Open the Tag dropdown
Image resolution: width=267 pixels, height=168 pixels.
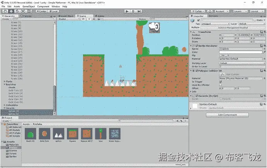point(215,24)
